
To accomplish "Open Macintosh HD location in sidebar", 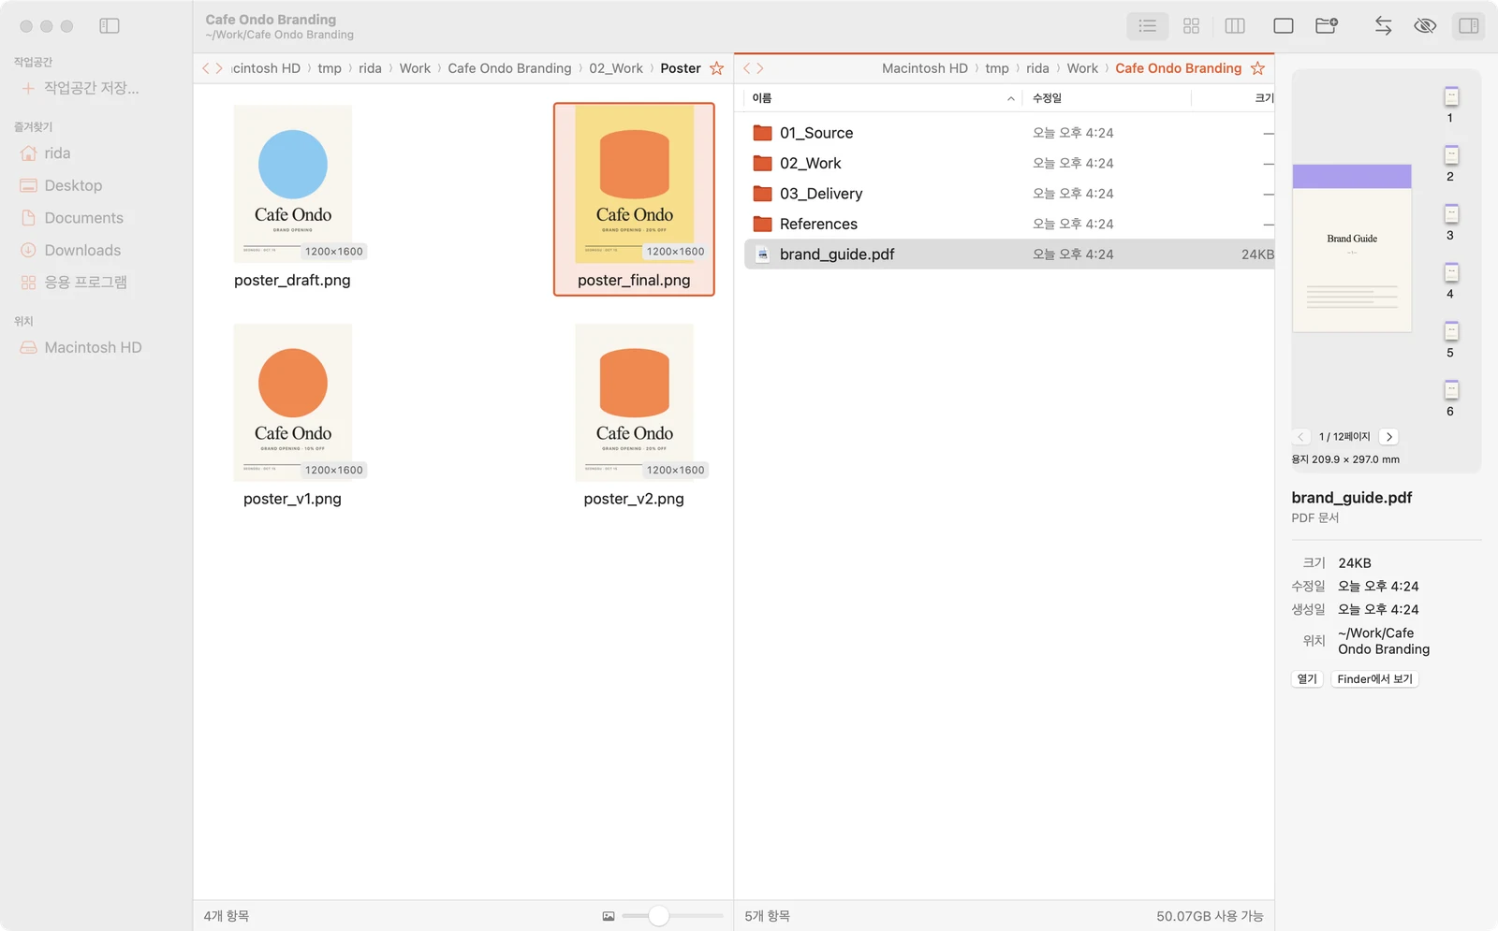I will (x=81, y=347).
